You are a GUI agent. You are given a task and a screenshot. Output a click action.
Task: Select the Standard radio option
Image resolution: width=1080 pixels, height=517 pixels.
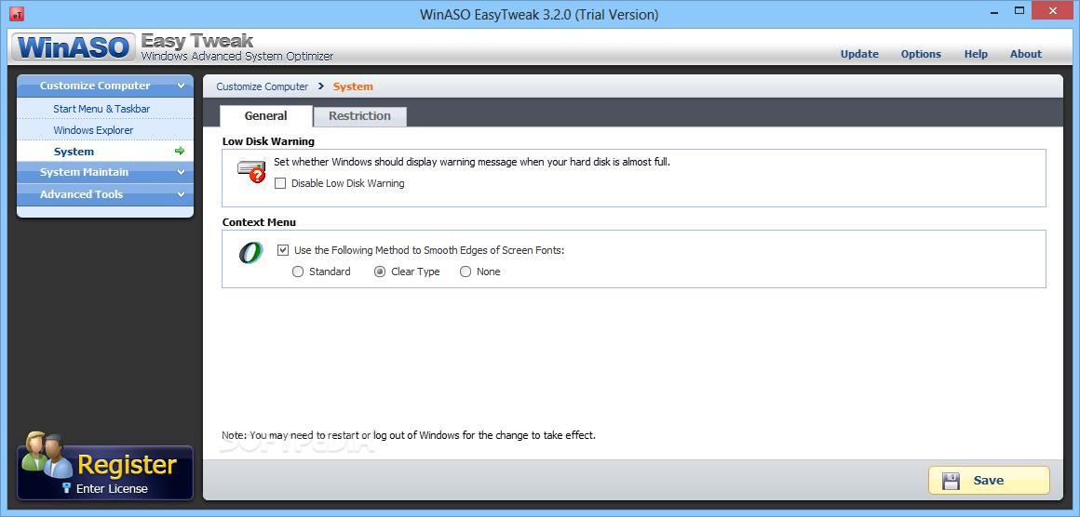pos(298,272)
